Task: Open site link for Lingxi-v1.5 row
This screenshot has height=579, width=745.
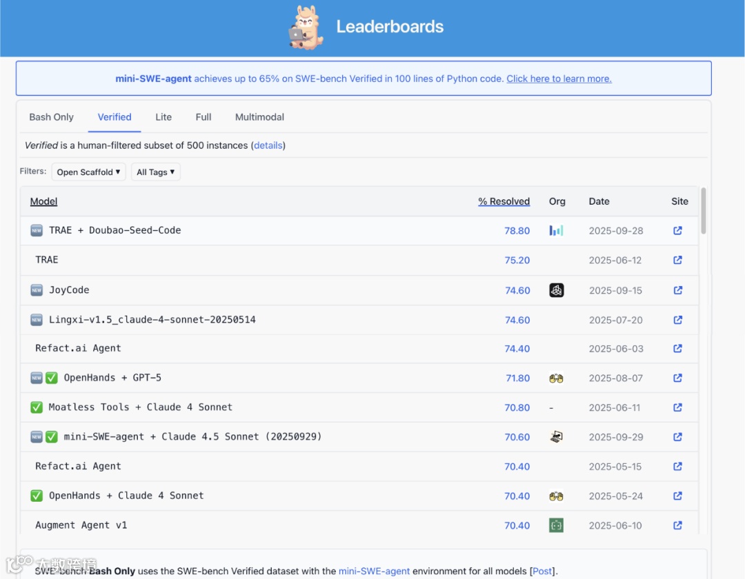Action: (x=677, y=320)
